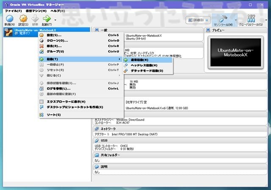The width and height of the screenshot is (271, 190).
Task: Click sheep icon beside Clone menu entry
Action: coord(41,41)
